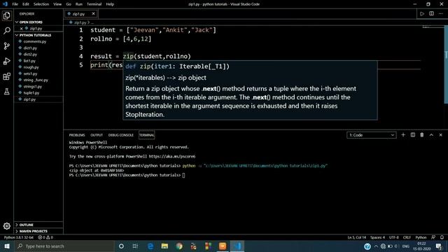448x252 pixels.
Task: Open the Explorer view in activity bar
Action: coord(7,15)
